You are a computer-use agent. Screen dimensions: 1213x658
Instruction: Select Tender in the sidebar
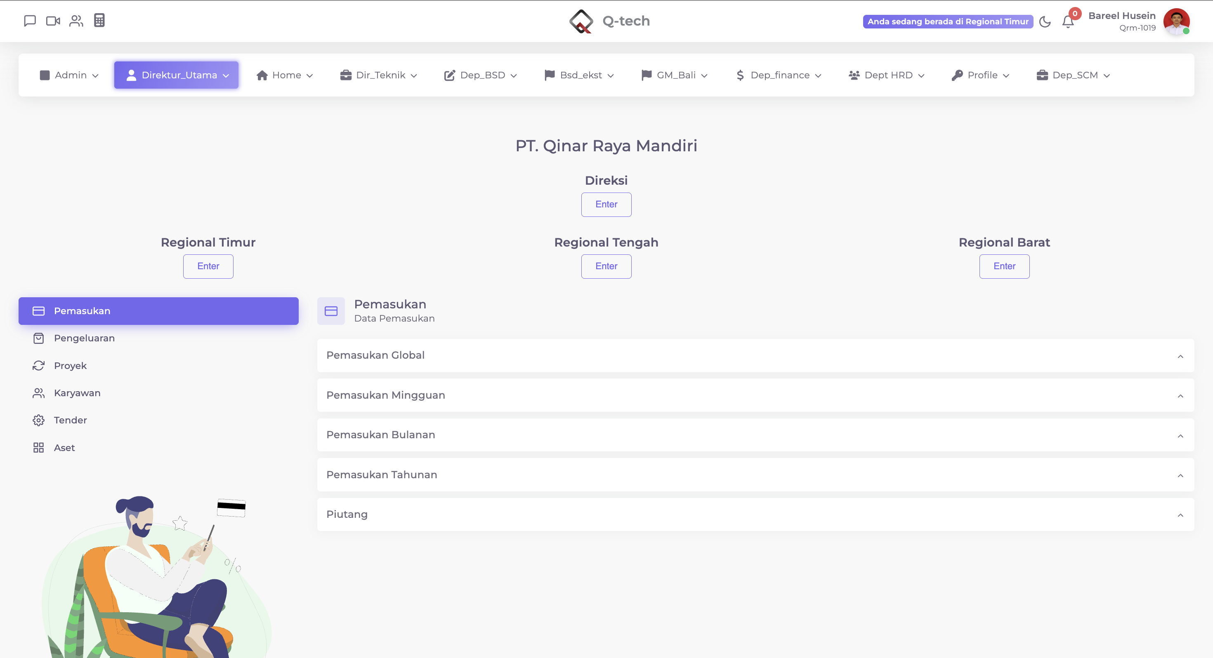tap(158, 420)
